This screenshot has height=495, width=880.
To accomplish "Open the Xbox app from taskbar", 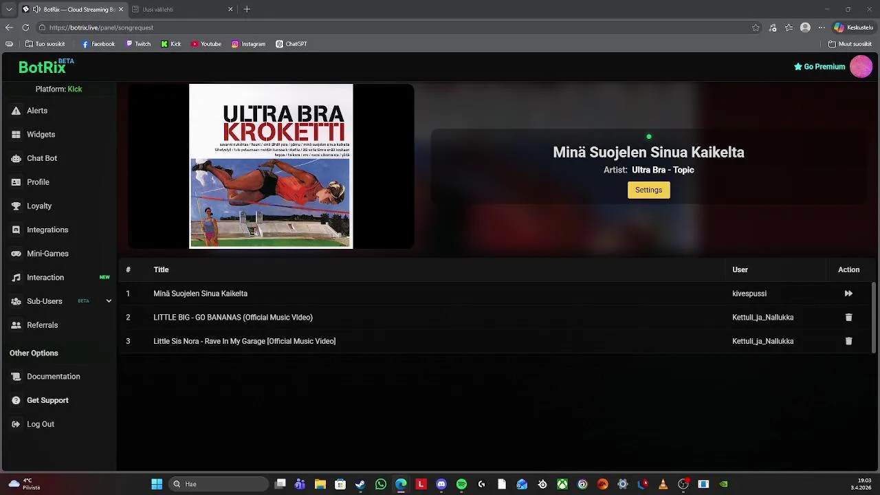I will [x=562, y=484].
